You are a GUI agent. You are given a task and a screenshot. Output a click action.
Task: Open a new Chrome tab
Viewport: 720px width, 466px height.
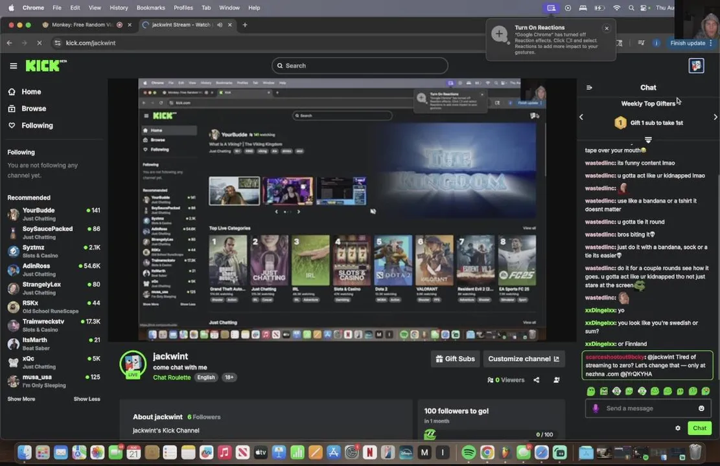(245, 25)
